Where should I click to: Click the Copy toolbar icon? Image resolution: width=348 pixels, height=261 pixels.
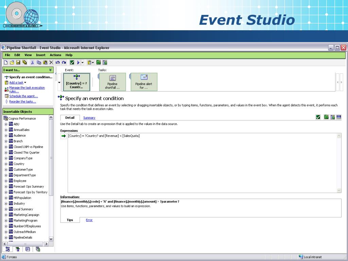[x=39, y=63]
